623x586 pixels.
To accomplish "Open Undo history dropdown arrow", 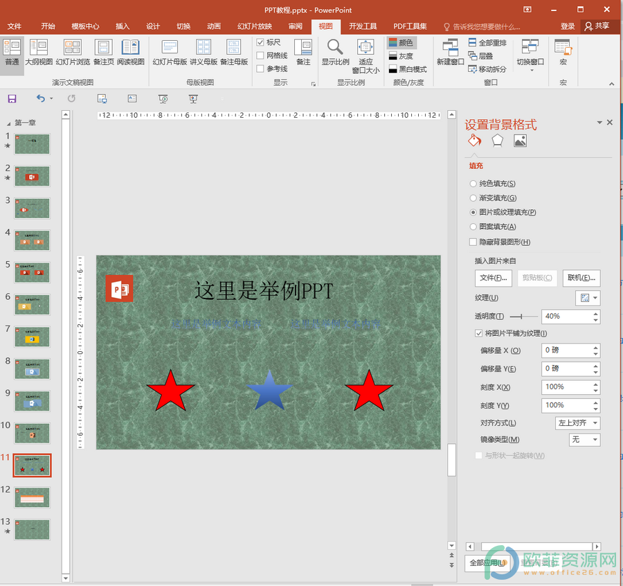I will tap(51, 98).
